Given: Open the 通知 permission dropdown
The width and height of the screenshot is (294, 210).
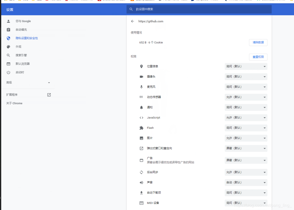Looking at the screenshot, I should (x=246, y=107).
